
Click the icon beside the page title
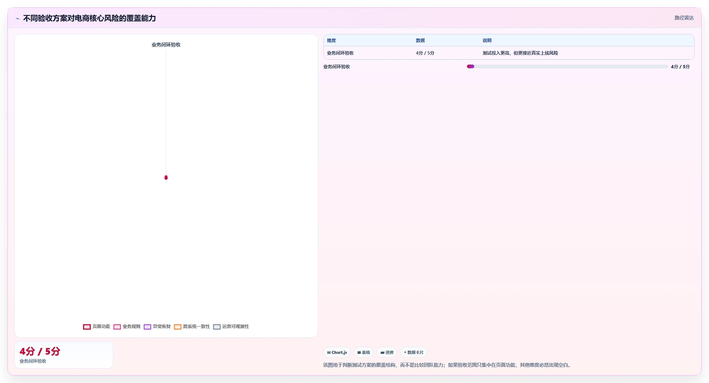click(x=18, y=18)
